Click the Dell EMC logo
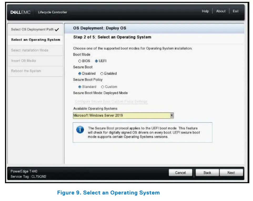This screenshot has height=201, width=253. [20, 12]
